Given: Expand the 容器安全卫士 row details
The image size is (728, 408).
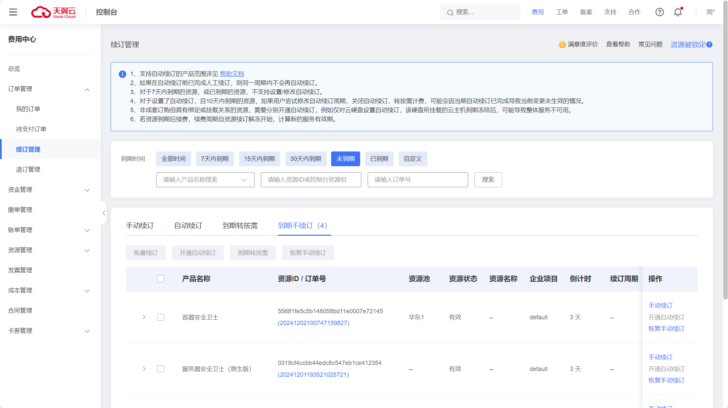Looking at the screenshot, I should coord(144,317).
